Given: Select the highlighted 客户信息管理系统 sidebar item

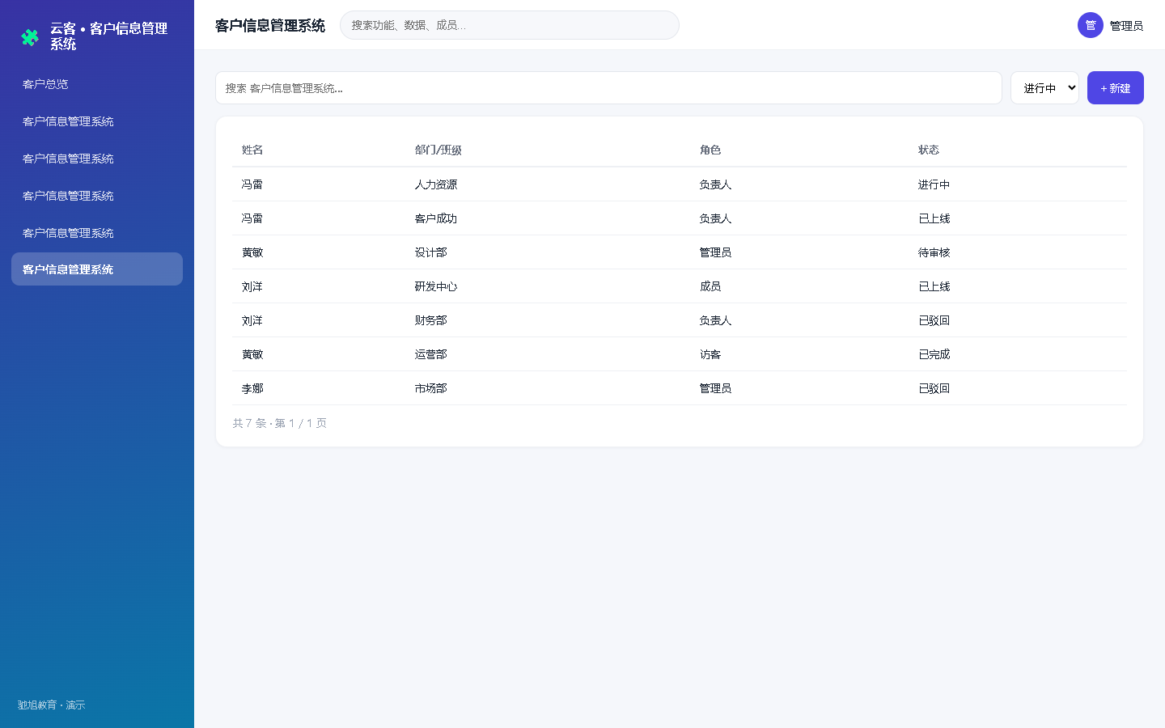Looking at the screenshot, I should tap(97, 269).
